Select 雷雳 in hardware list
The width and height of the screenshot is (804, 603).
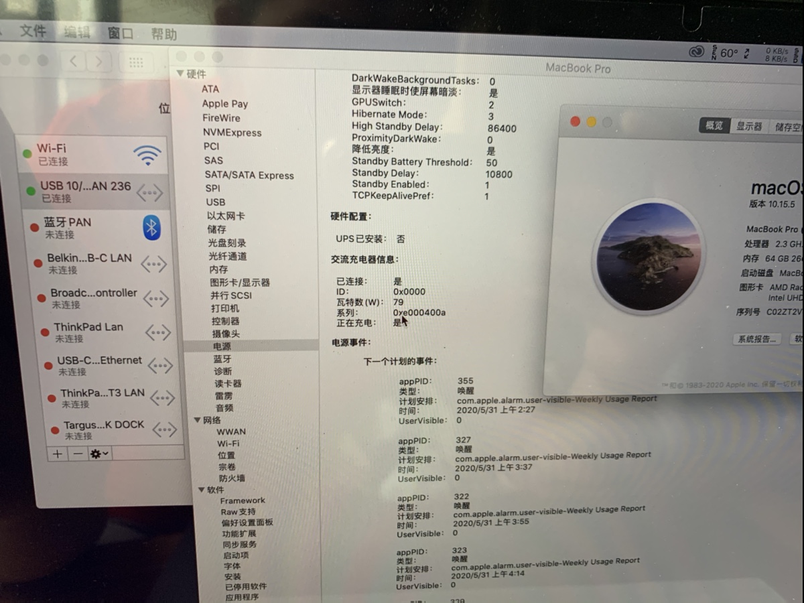tap(224, 395)
